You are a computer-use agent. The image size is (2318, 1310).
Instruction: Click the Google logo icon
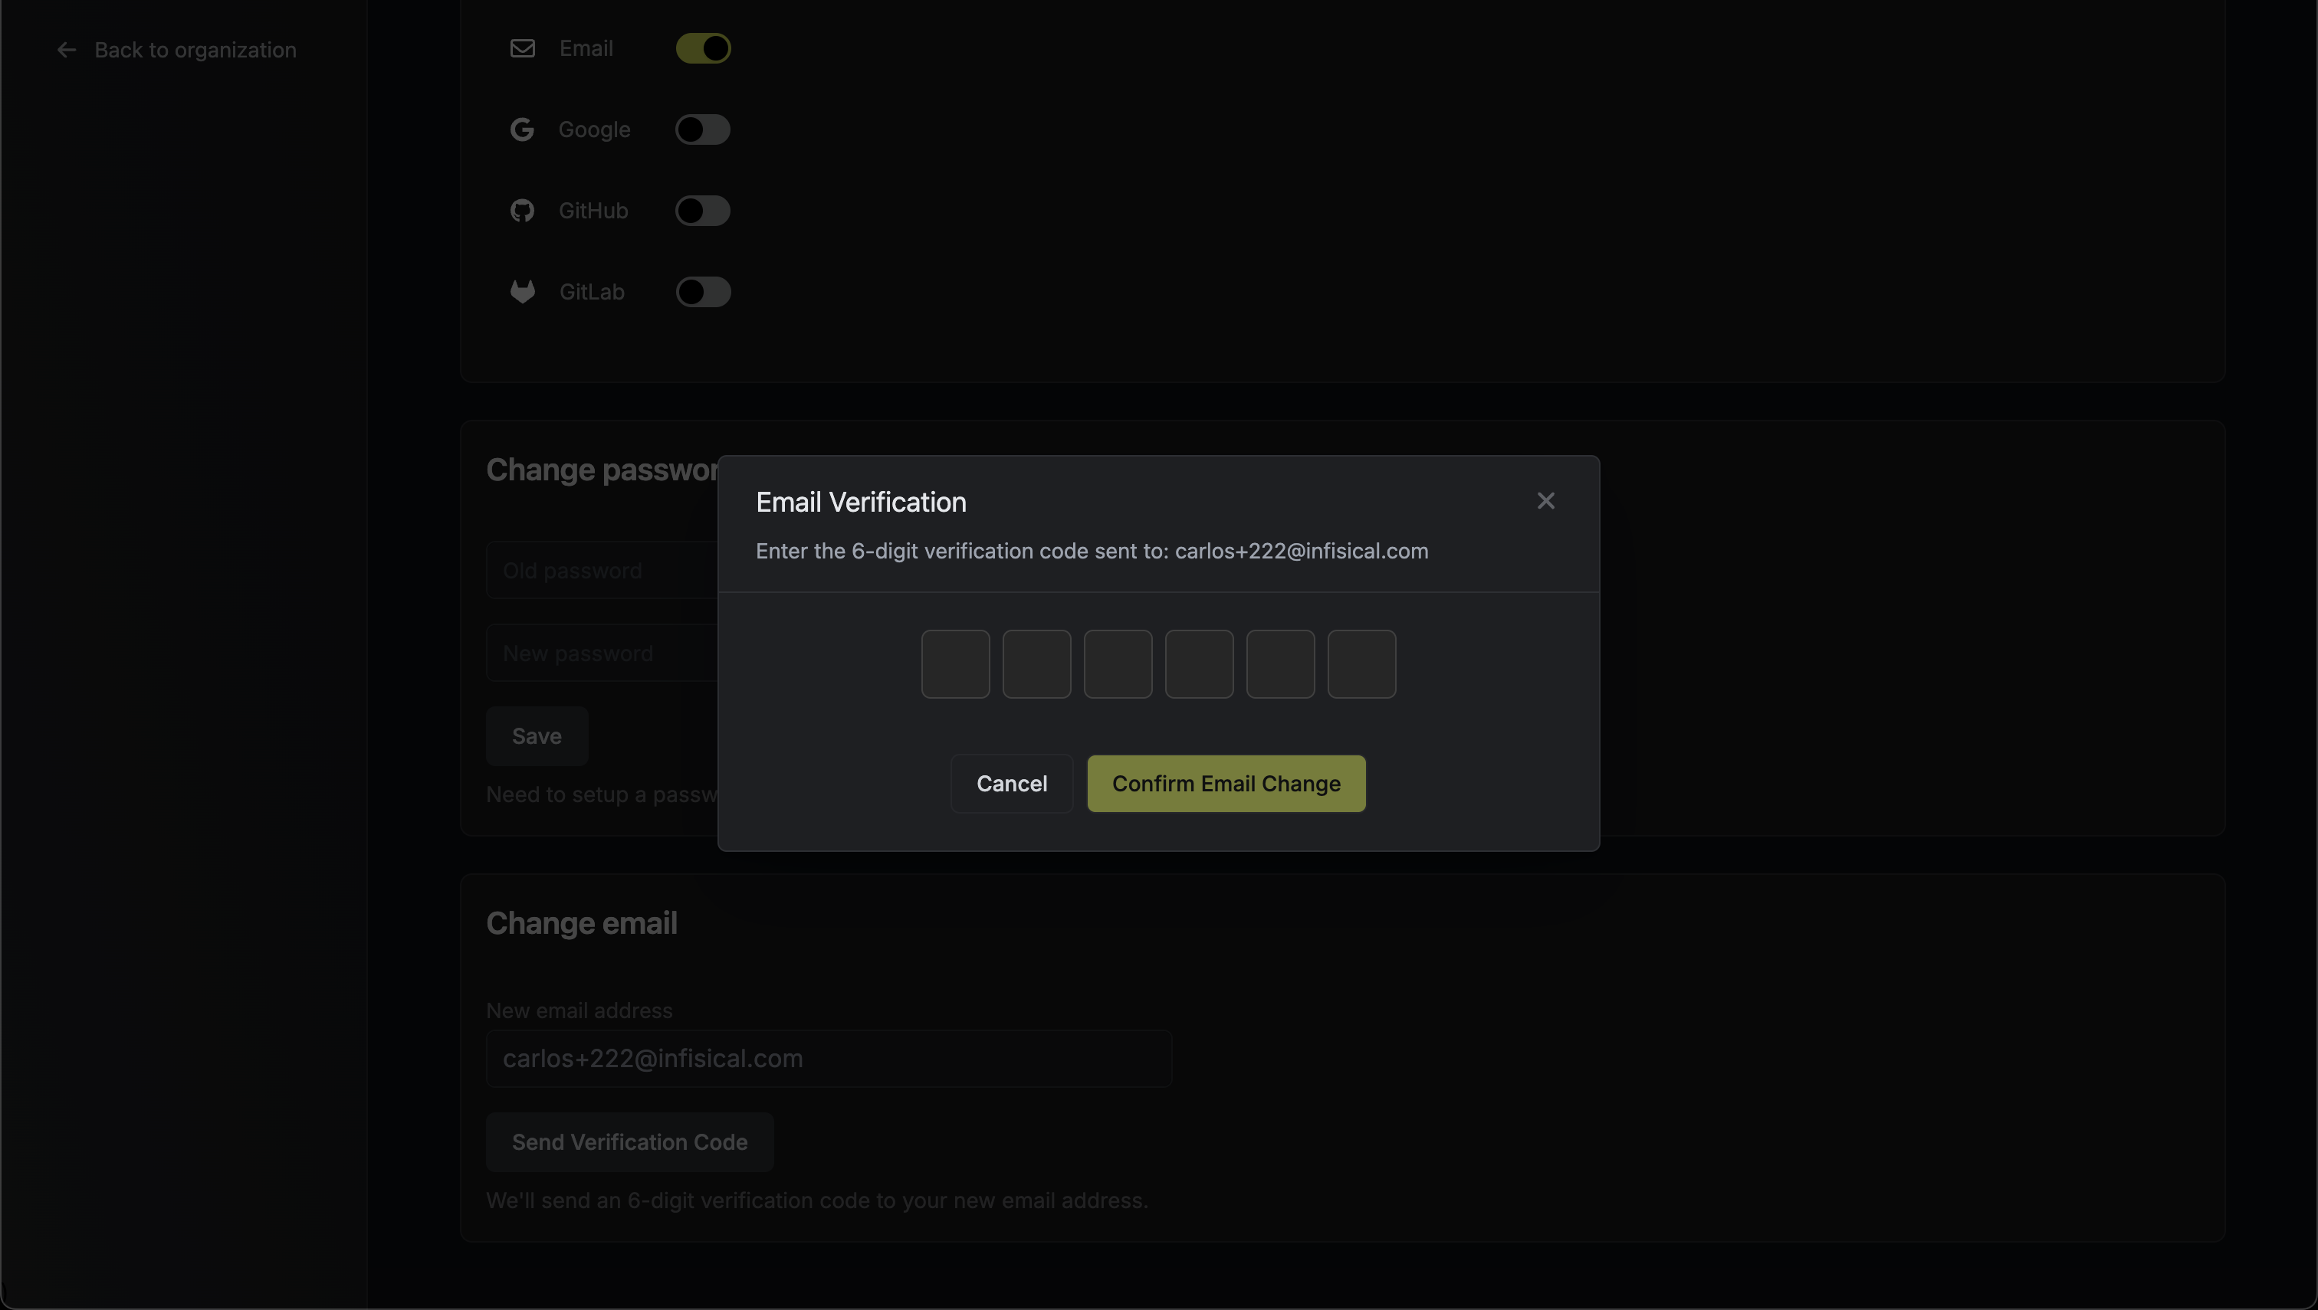pyautogui.click(x=522, y=129)
